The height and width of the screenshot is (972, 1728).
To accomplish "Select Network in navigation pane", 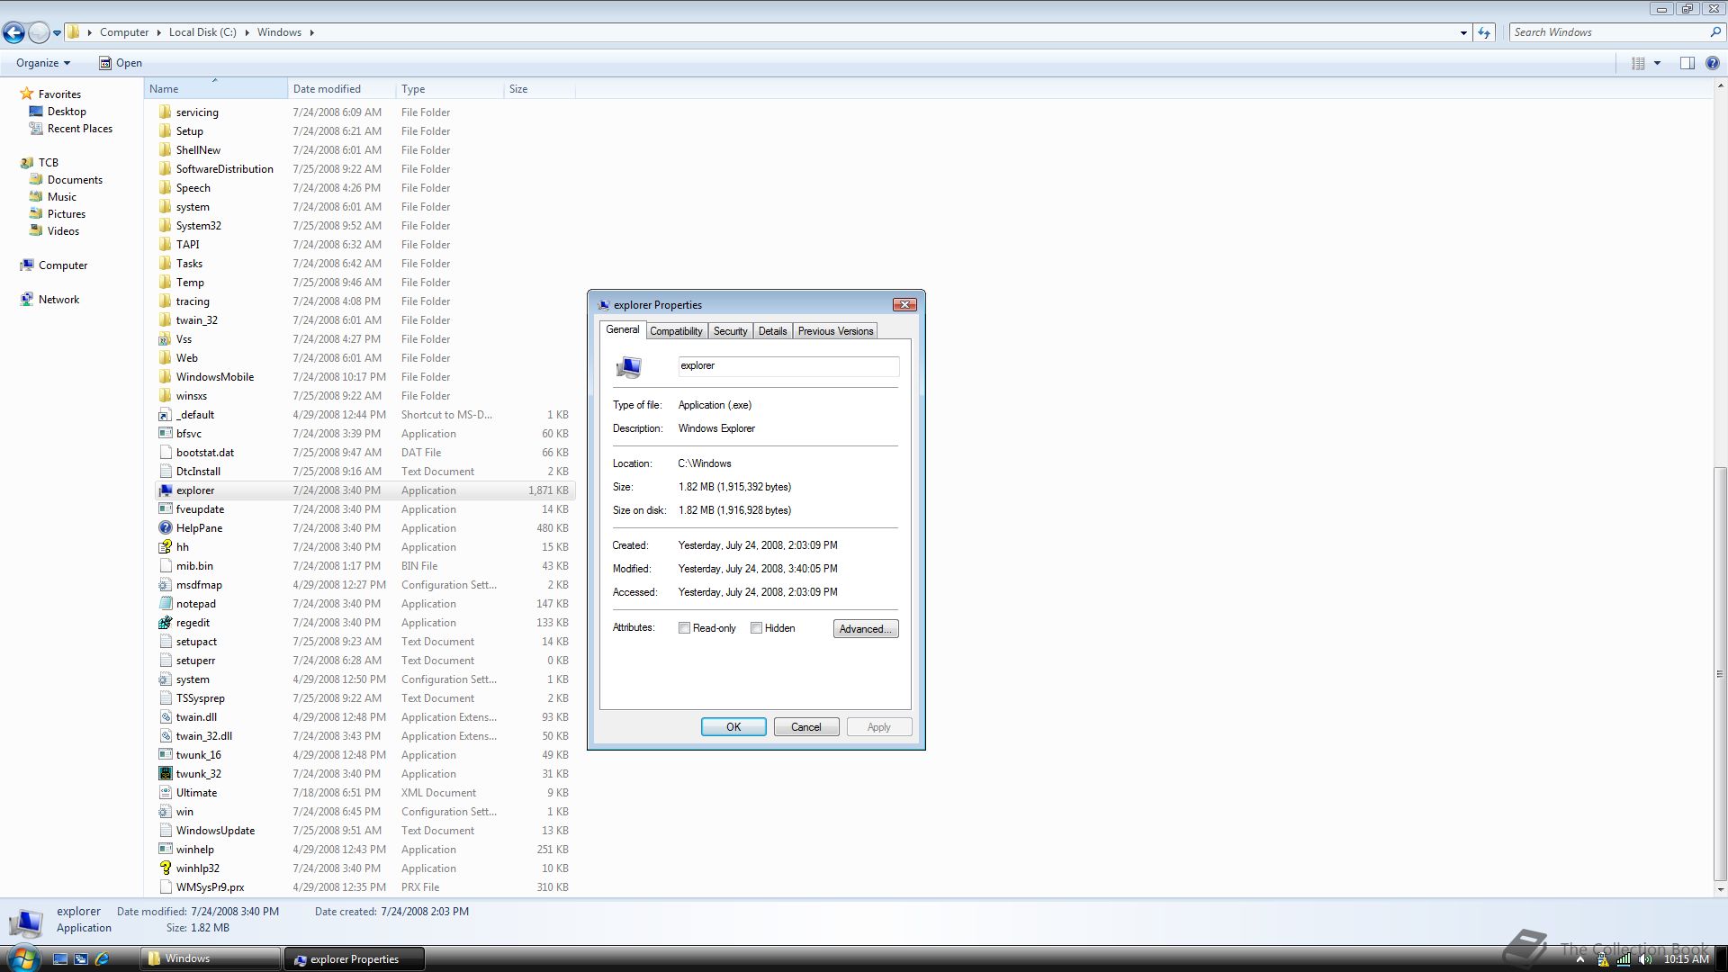I will click(x=58, y=300).
